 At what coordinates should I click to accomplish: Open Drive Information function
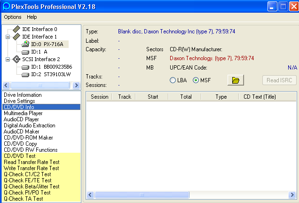coord(41,95)
